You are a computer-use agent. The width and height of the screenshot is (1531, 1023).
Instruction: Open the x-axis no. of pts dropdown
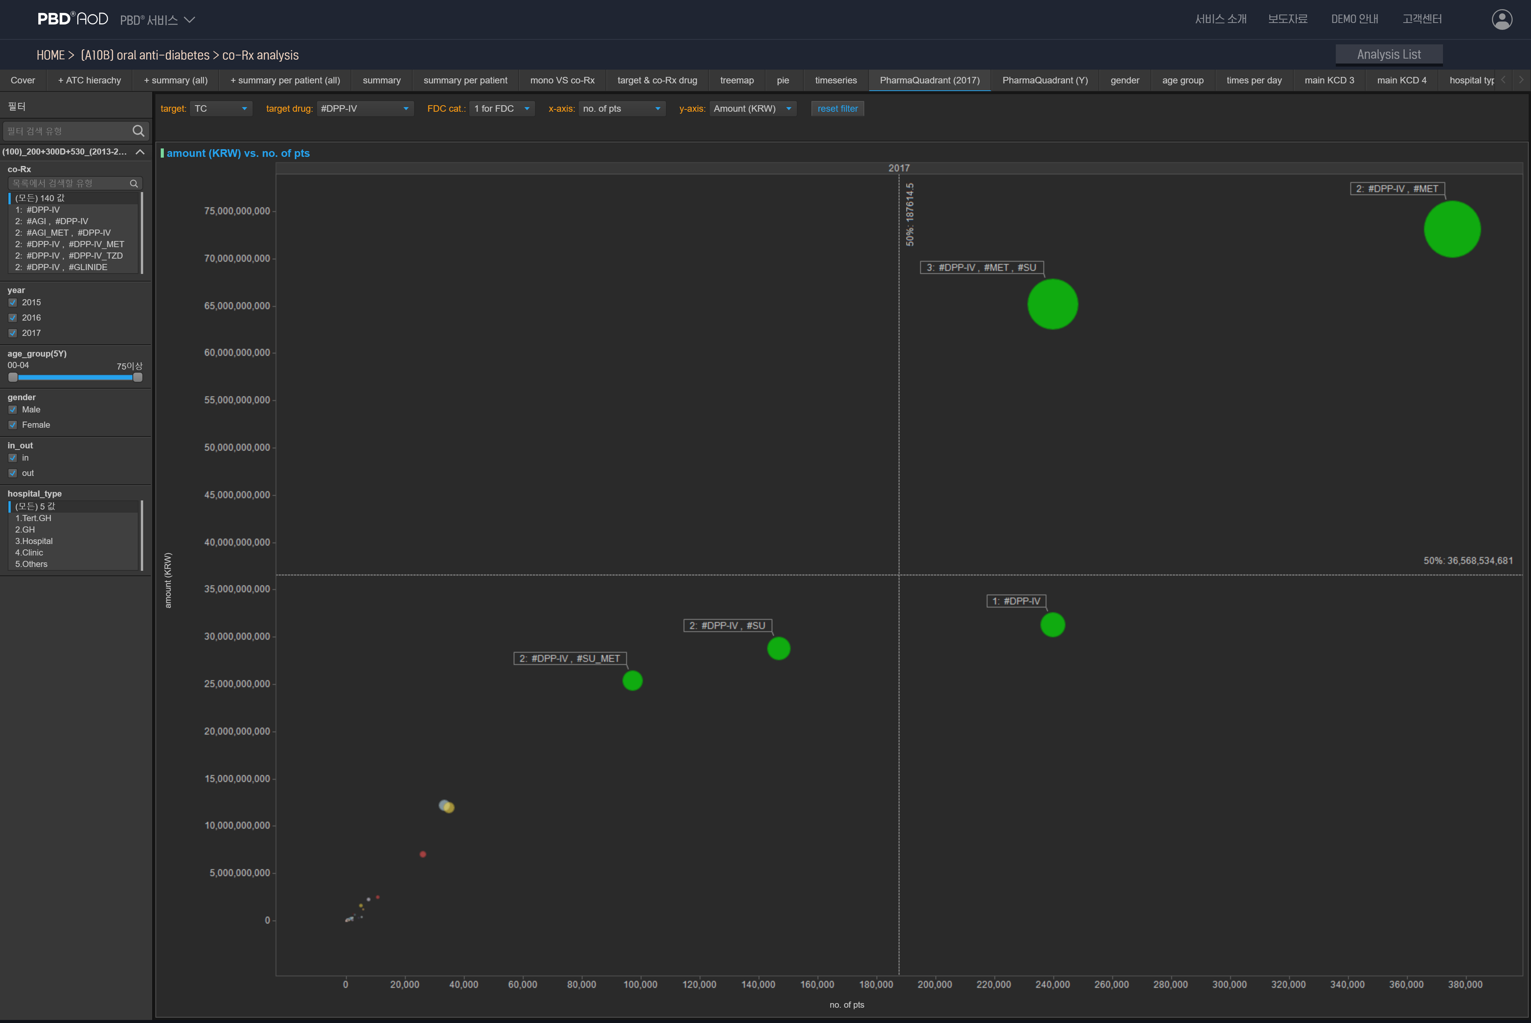[621, 108]
